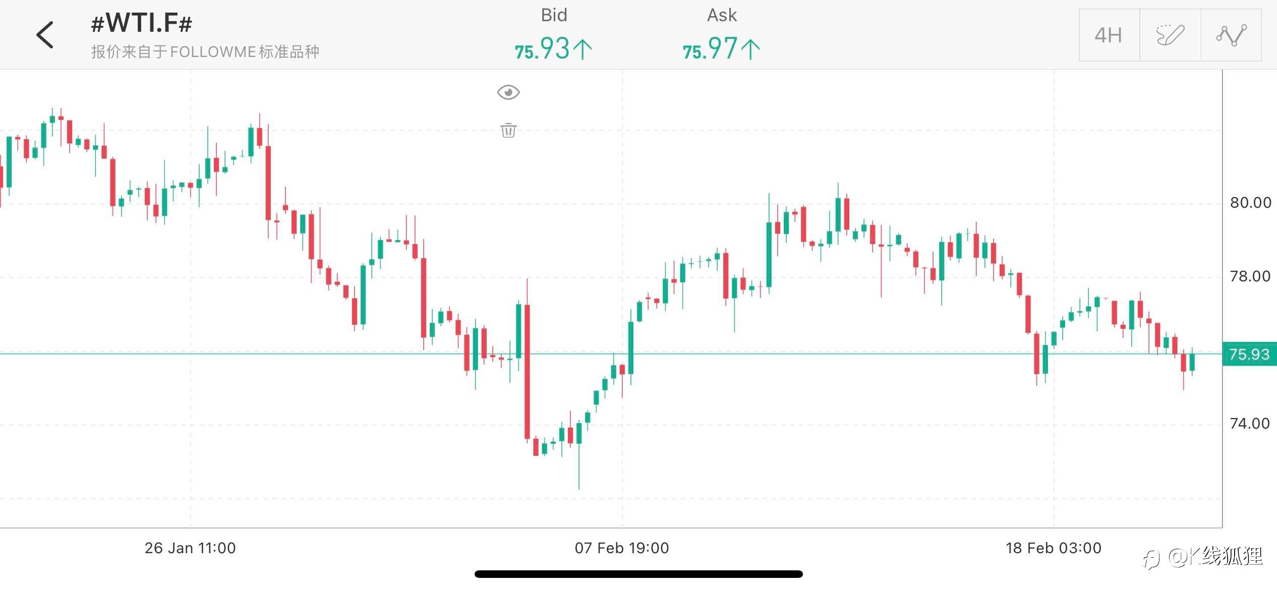The width and height of the screenshot is (1277, 590).
Task: Click the 80.00 price axis label
Action: [1250, 203]
